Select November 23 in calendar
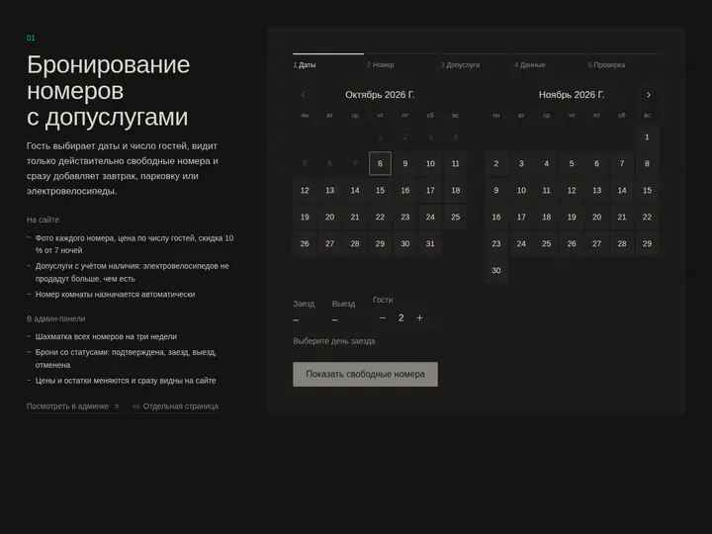Screen dimensions: 712x534 click(x=496, y=244)
